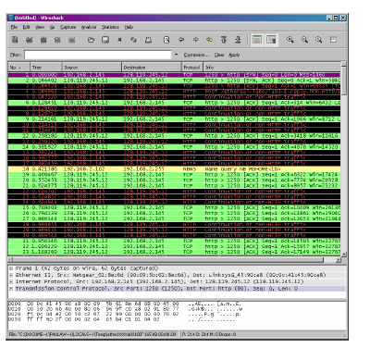370x348 pixels.
Task: Open capture options toolbar icon
Action: (x=29, y=40)
